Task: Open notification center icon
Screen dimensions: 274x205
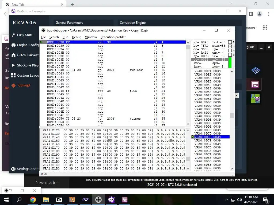Action: coord(265,200)
